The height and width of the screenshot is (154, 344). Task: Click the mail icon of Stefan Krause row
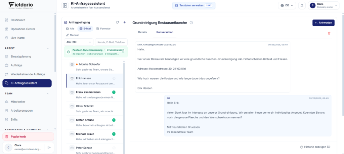(72, 120)
